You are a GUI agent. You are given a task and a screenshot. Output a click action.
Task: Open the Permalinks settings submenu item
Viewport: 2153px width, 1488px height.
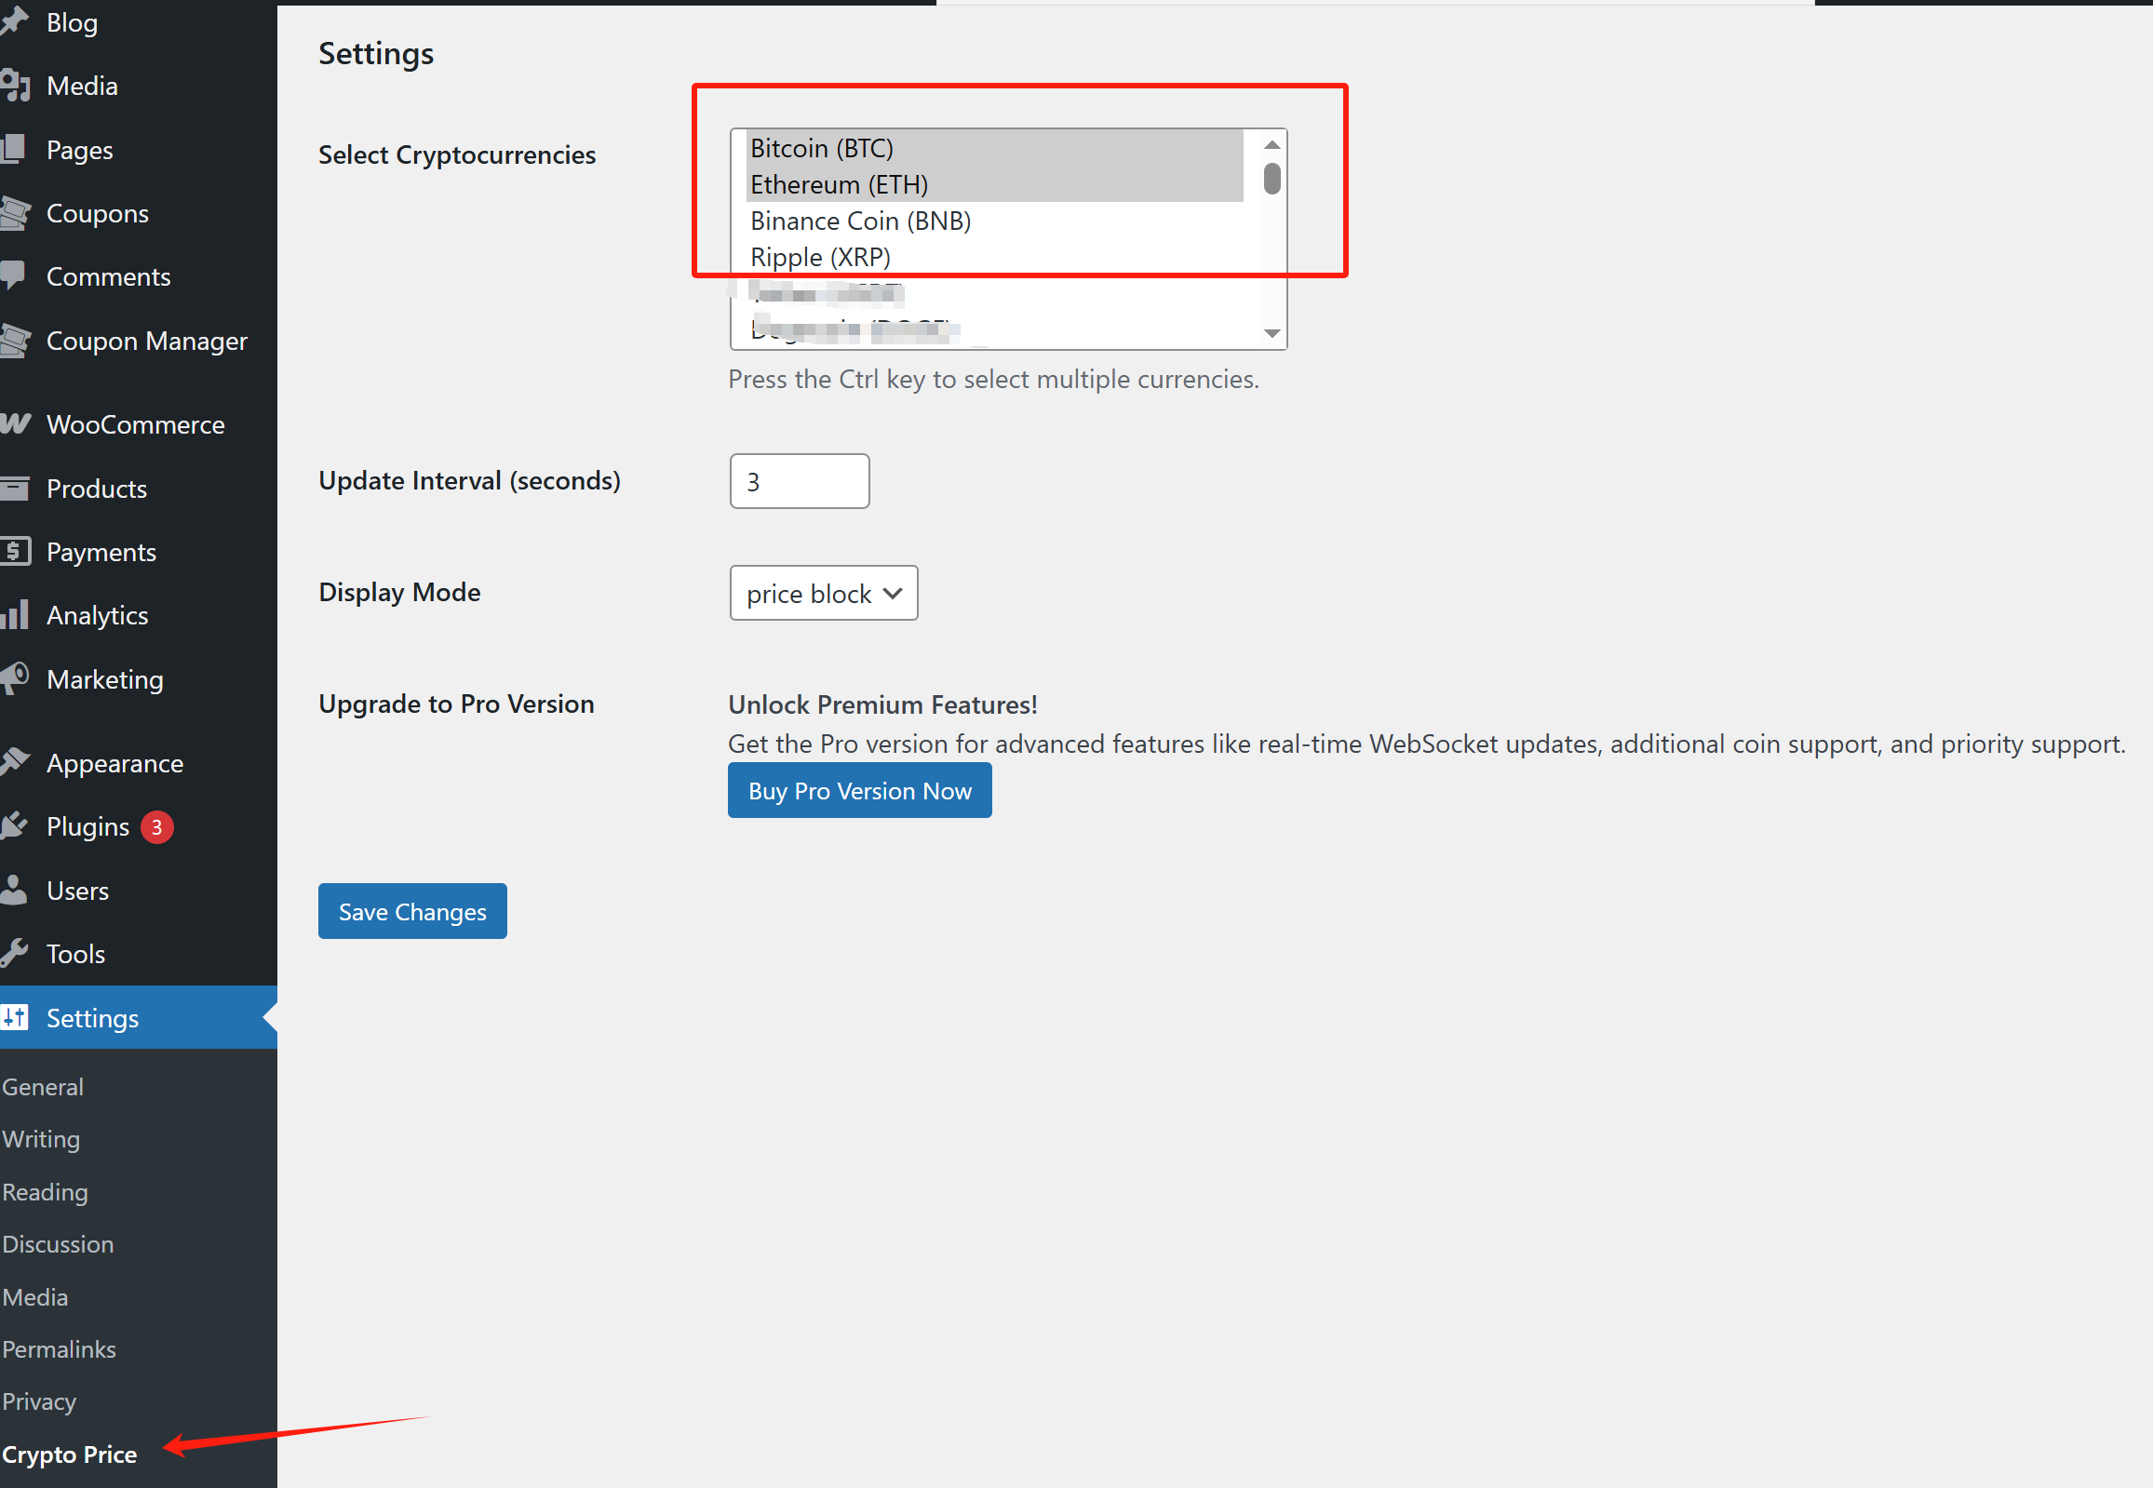click(x=59, y=1349)
